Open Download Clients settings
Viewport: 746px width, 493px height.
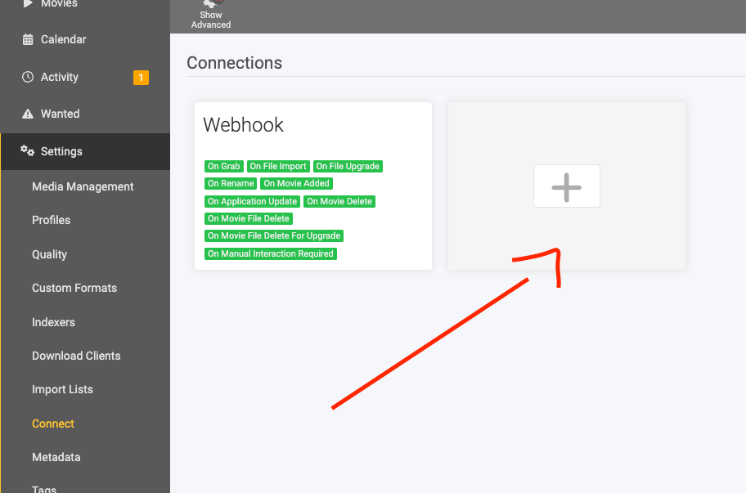76,356
